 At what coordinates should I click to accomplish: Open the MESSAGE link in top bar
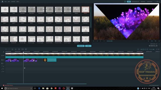(143, 1)
